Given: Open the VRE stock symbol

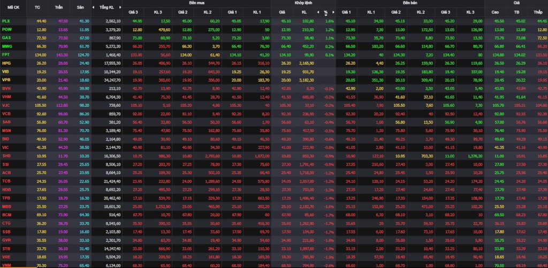Looking at the screenshot, I should 6,257.
